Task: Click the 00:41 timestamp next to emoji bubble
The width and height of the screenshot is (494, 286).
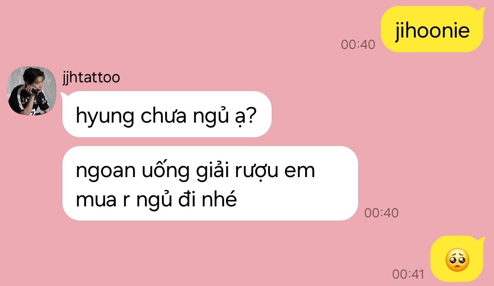Action: coord(408,275)
